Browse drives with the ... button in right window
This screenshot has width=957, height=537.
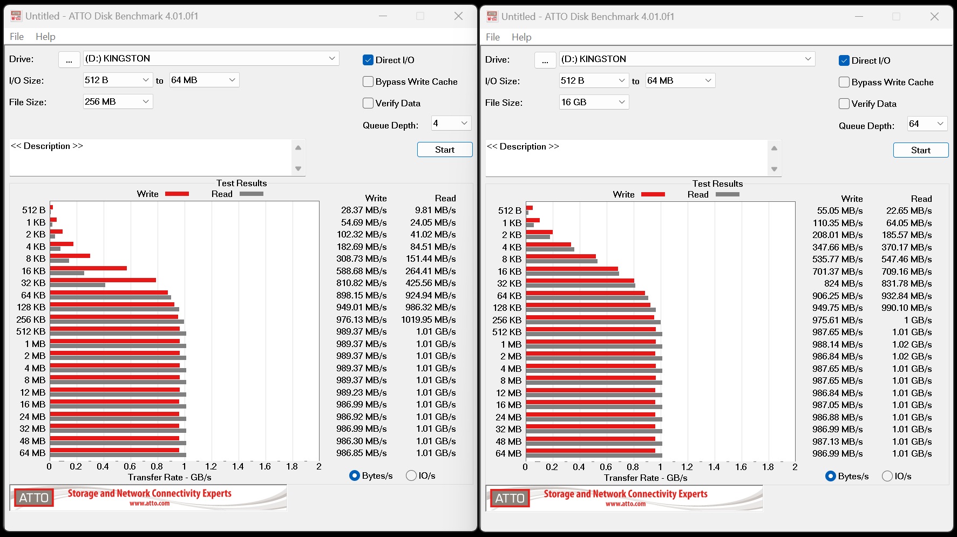(545, 60)
